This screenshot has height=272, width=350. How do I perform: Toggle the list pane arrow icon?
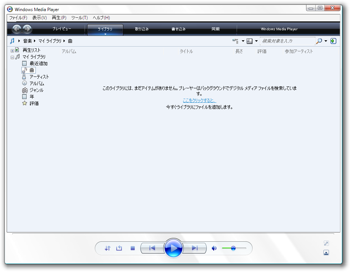tap(333, 41)
